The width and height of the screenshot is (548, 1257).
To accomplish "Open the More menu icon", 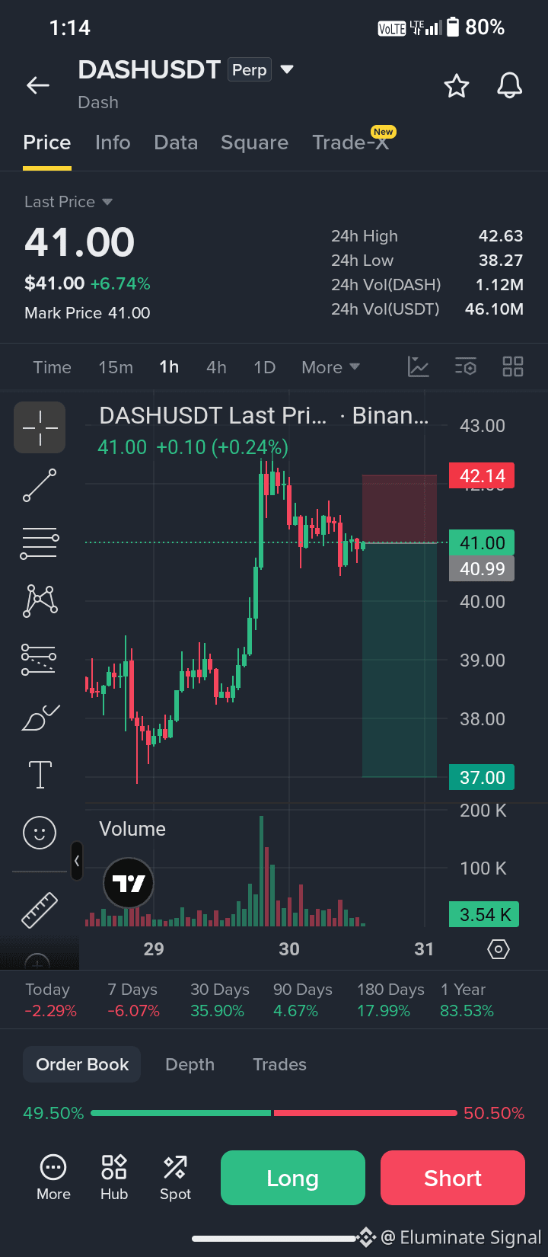I will [53, 1178].
